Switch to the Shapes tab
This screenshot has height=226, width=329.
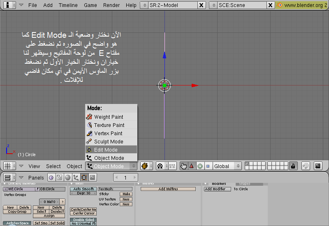point(249,184)
